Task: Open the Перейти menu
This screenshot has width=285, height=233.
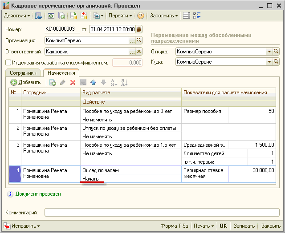Action: tap(120, 16)
